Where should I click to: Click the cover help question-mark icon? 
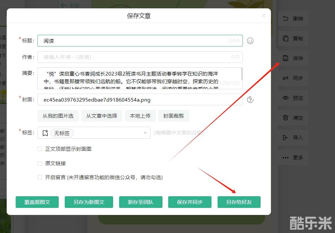click(x=250, y=100)
